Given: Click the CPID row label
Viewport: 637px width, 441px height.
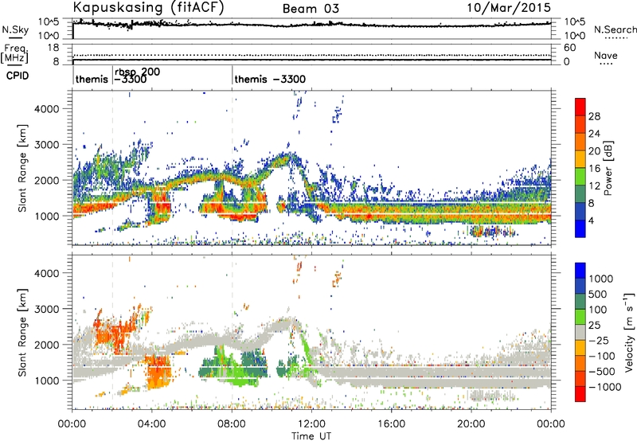Looking at the screenshot, I should tap(18, 76).
